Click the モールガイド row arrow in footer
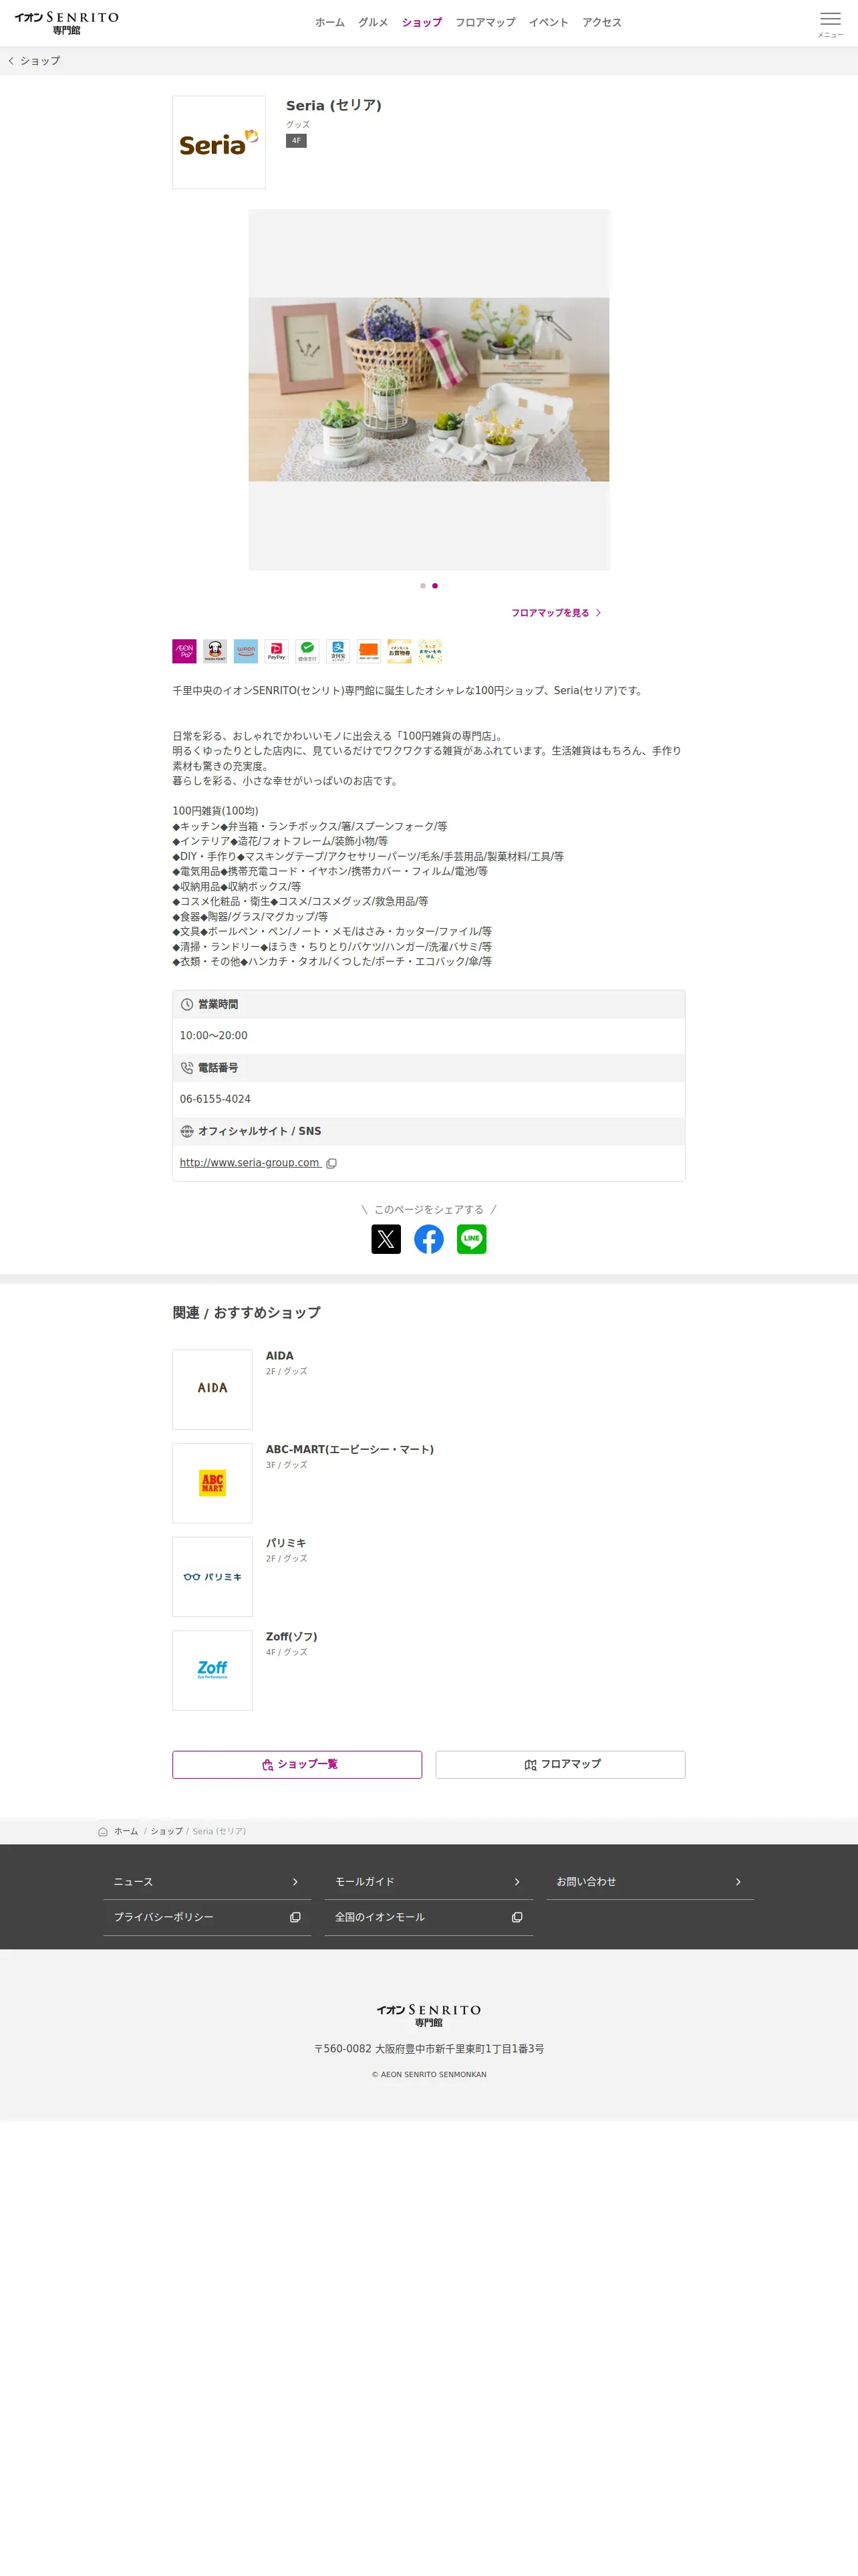Image resolution: width=858 pixels, height=2576 pixels. click(x=517, y=1882)
